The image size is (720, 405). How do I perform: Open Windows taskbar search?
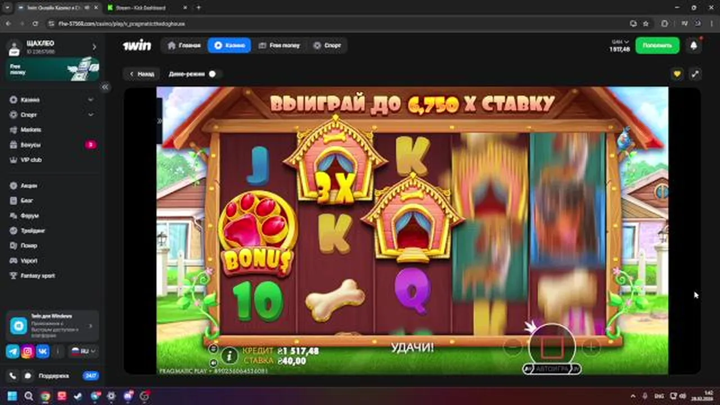(x=29, y=396)
